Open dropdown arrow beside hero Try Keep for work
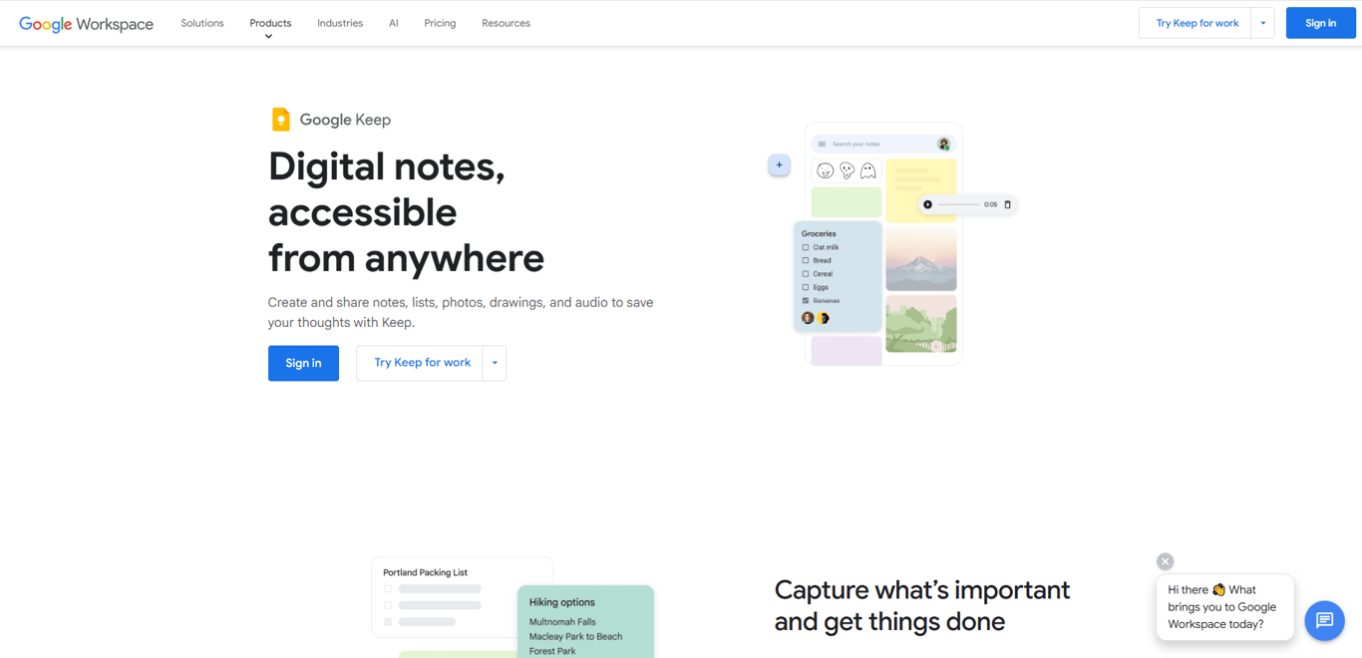The image size is (1362, 658). [x=495, y=363]
